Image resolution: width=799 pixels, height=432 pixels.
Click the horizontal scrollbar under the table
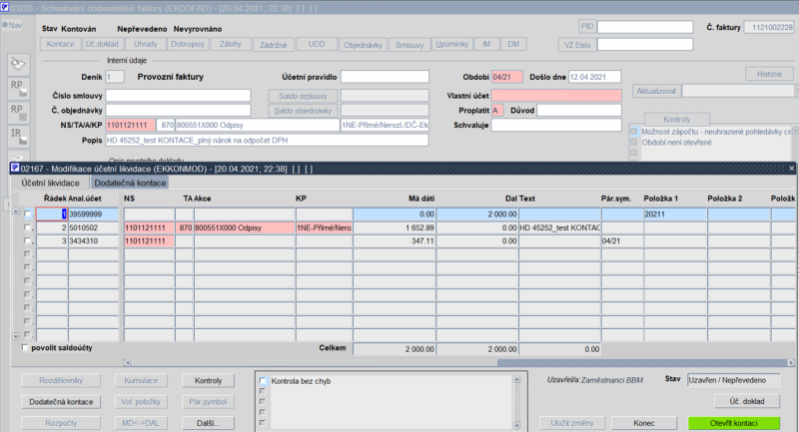pyautogui.click(x=458, y=363)
